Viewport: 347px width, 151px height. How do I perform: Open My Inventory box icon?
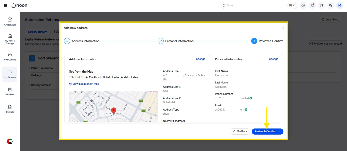click(x=10, y=55)
